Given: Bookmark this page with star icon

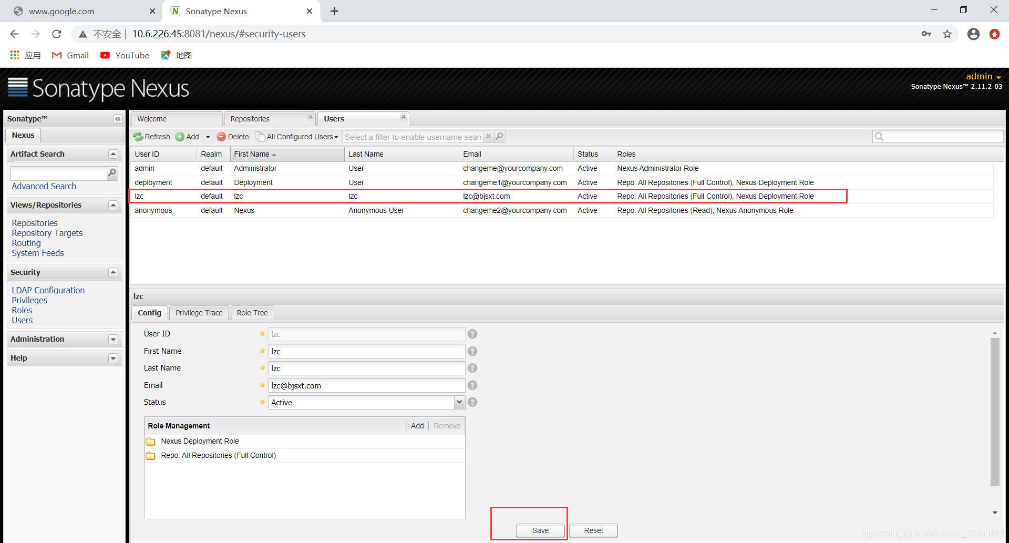Looking at the screenshot, I should click(x=947, y=34).
